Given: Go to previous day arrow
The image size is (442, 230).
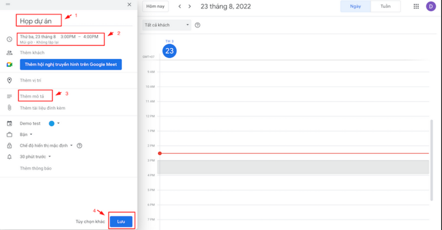Looking at the screenshot, I should point(180,6).
